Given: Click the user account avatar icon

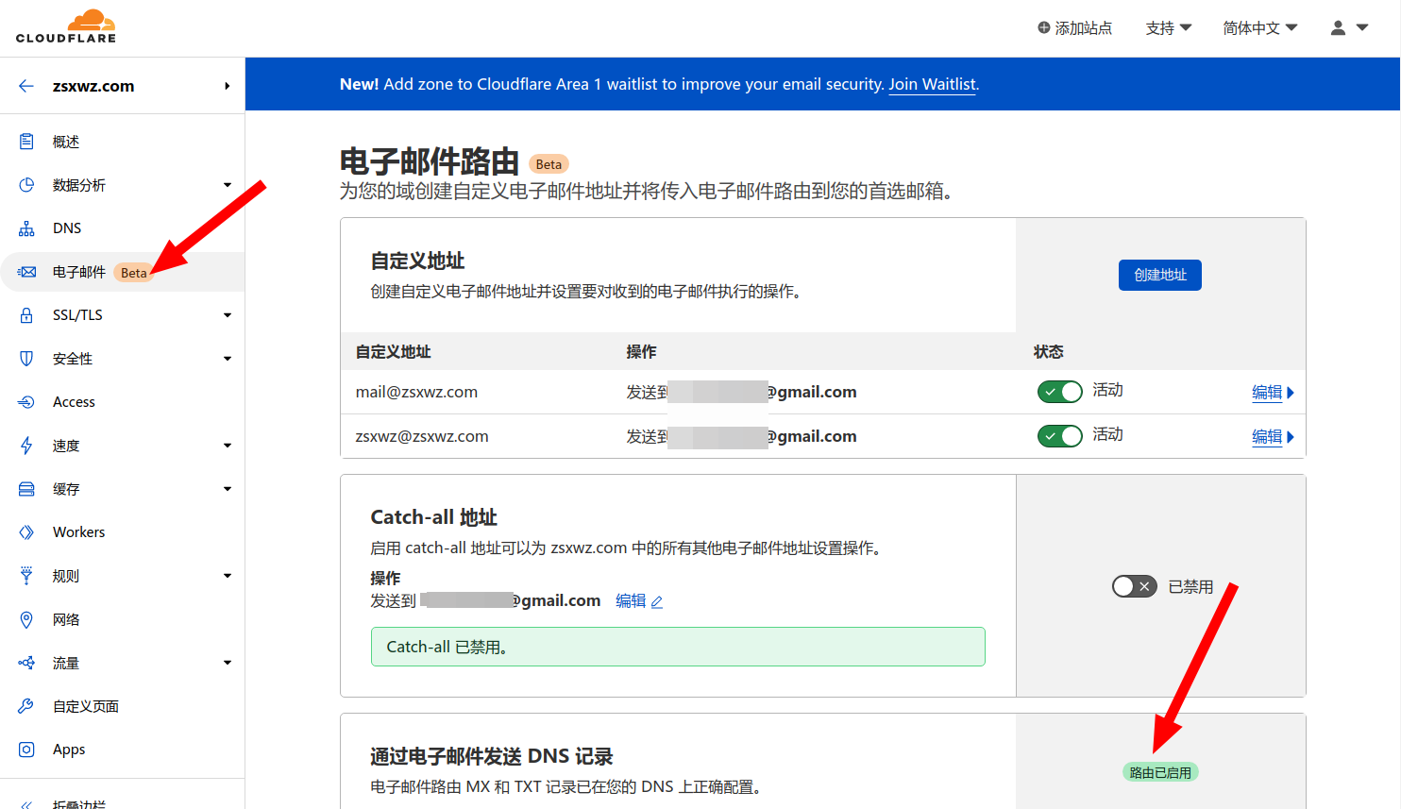Looking at the screenshot, I should pos(1338,28).
